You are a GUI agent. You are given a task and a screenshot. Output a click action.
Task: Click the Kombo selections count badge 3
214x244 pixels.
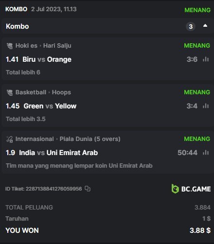pyautogui.click(x=191, y=26)
